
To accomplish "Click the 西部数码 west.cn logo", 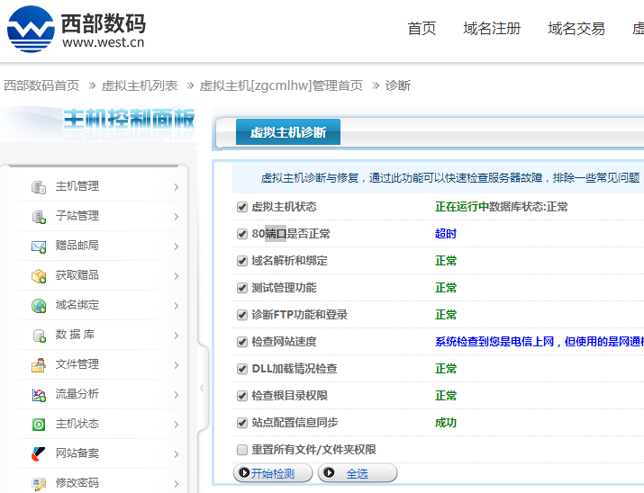I will coord(76,29).
